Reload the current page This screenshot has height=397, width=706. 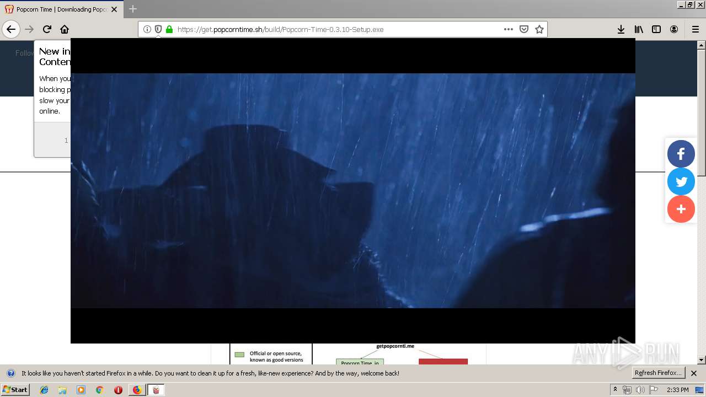[x=47, y=29]
